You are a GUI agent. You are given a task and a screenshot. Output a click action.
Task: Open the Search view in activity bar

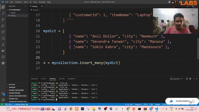(x=3, y=13)
